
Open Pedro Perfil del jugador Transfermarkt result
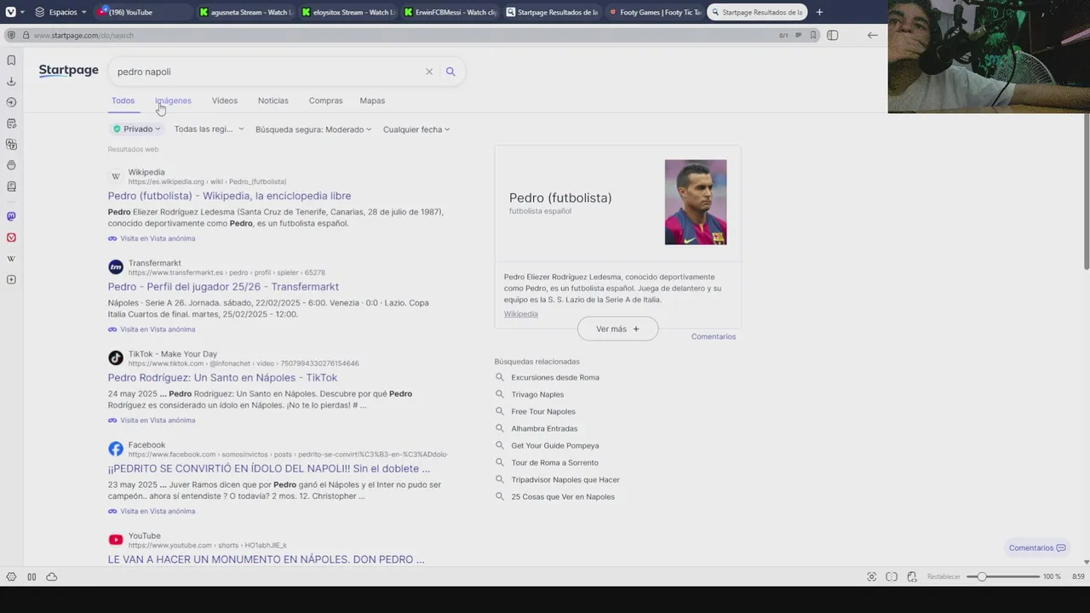[223, 287]
